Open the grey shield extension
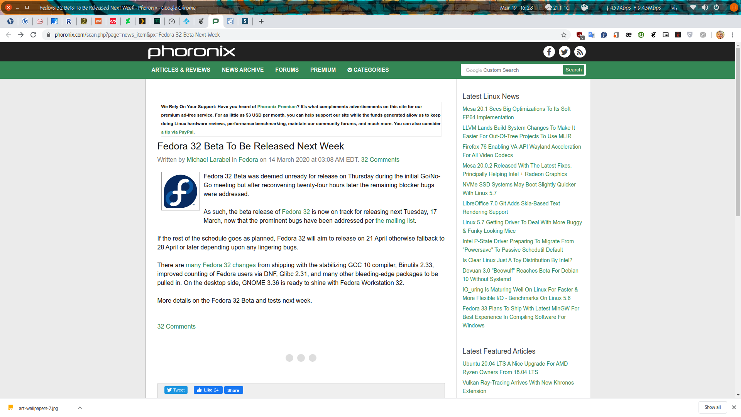This screenshot has width=741, height=417. [690, 35]
